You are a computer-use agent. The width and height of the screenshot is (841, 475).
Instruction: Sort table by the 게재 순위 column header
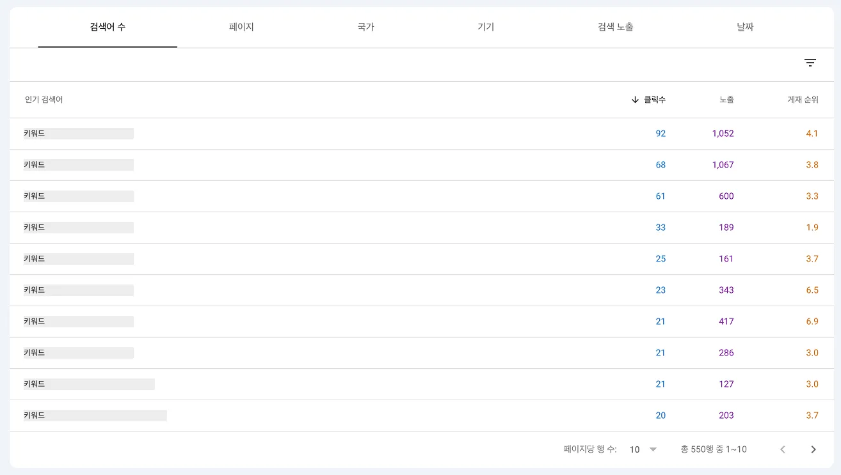[x=801, y=100]
